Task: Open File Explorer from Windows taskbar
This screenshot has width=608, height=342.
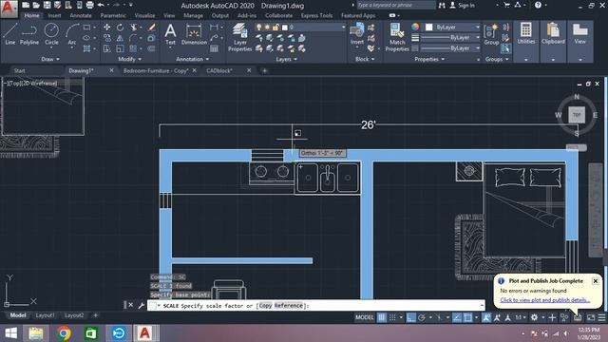Action: click(36, 333)
